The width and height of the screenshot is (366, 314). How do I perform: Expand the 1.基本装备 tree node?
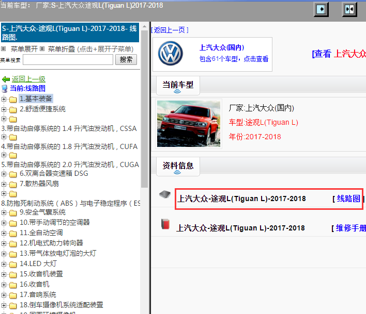4,99
